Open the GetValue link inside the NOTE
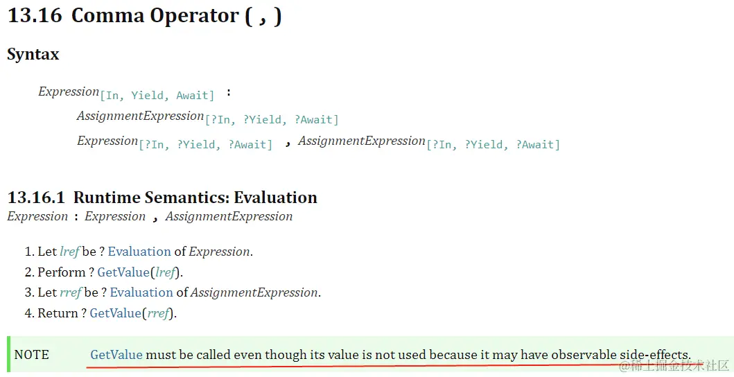 (116, 355)
